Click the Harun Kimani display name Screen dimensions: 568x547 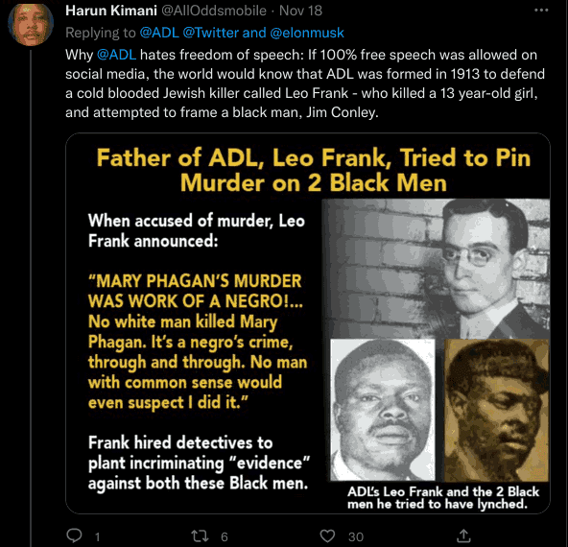(111, 11)
